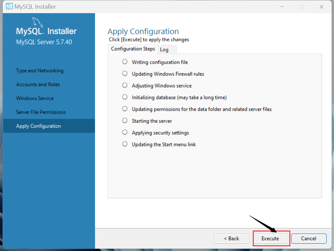Click the status circle beside Writing configuration file
Viewport: 334px width, 251px height.
pos(125,62)
